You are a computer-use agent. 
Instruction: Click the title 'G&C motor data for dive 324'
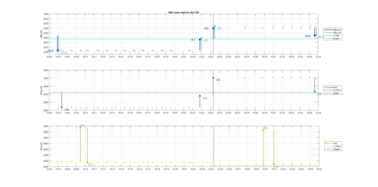tap(184, 12)
